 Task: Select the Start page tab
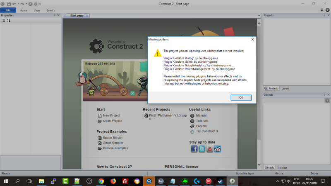tap(77, 16)
